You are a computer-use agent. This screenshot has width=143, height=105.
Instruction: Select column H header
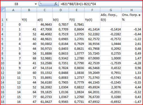[x=131, y=10]
